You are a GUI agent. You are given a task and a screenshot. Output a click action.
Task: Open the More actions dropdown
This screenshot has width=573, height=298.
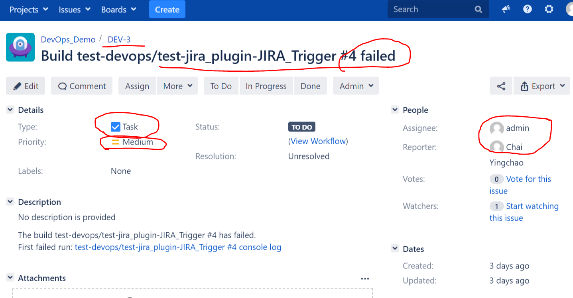tap(177, 86)
